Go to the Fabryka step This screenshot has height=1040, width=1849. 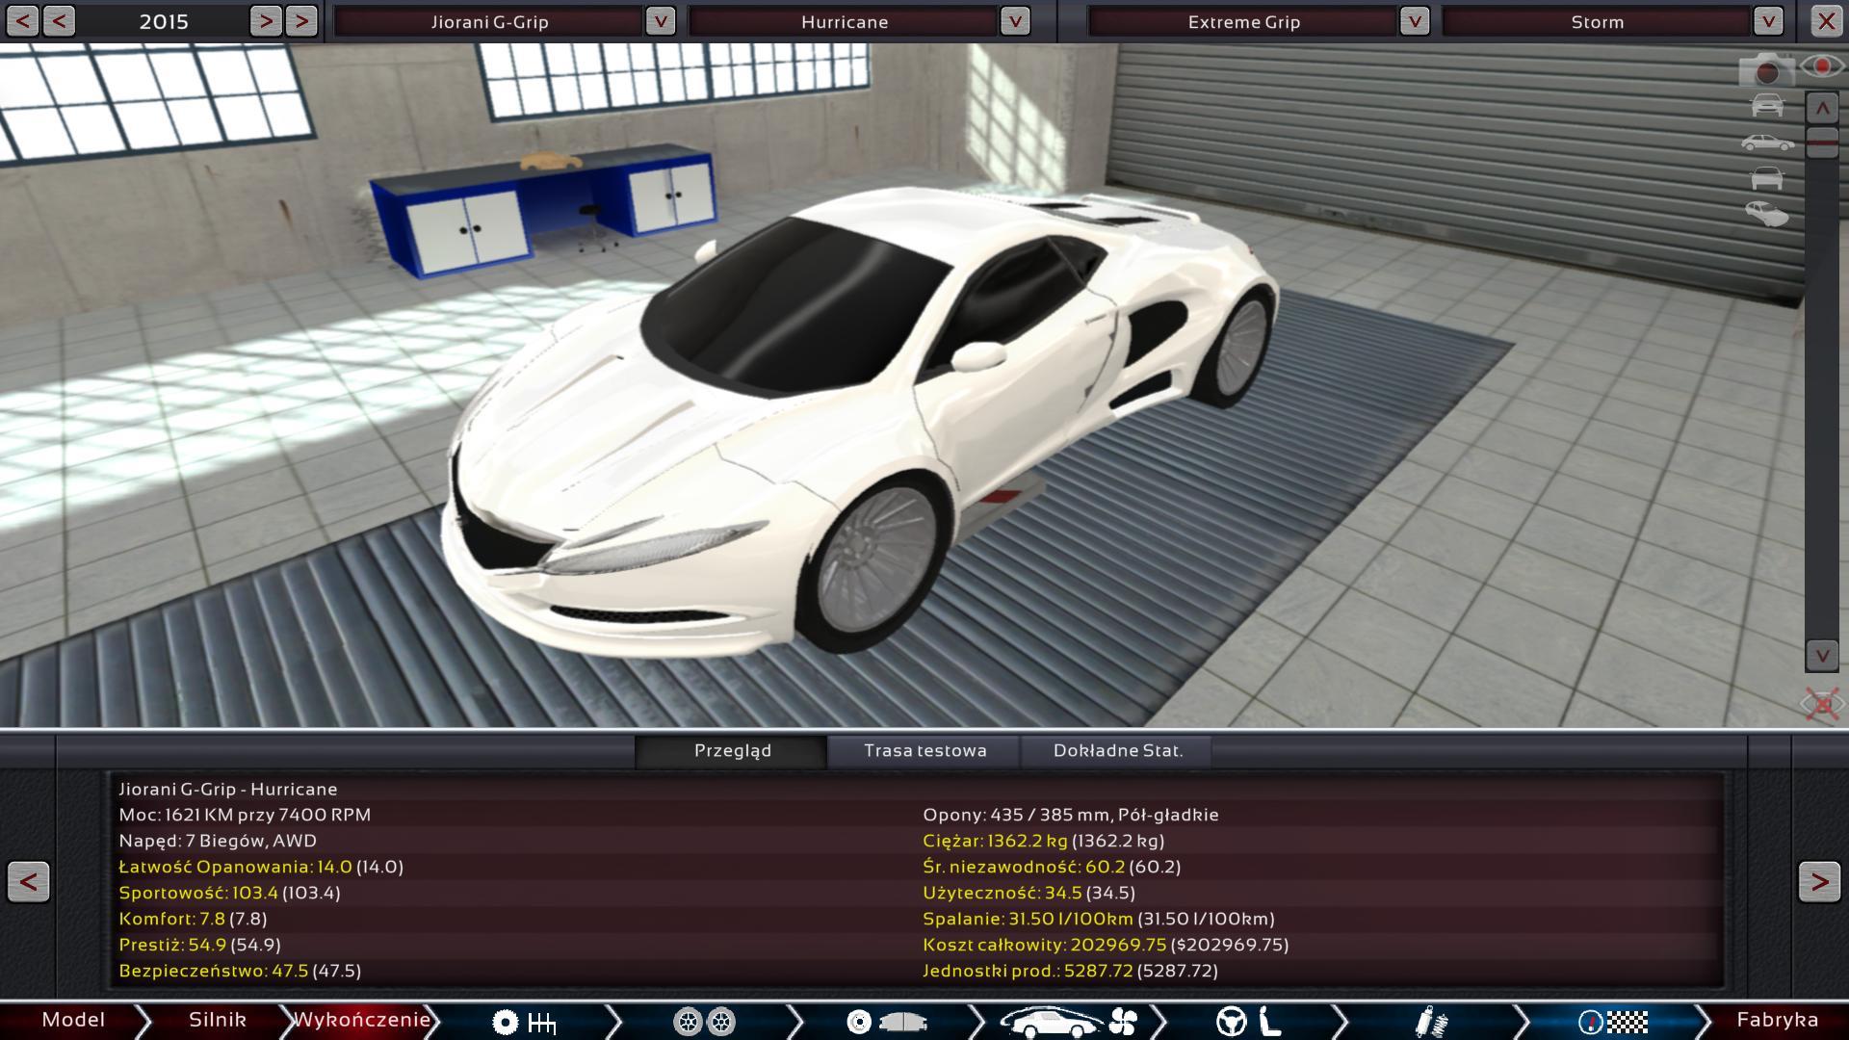tap(1778, 1020)
